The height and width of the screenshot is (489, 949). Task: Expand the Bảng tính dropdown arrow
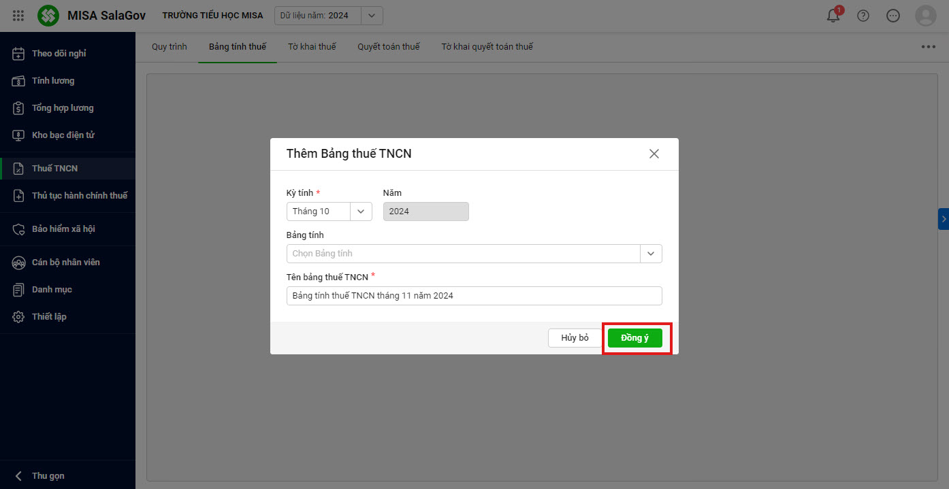click(x=651, y=254)
